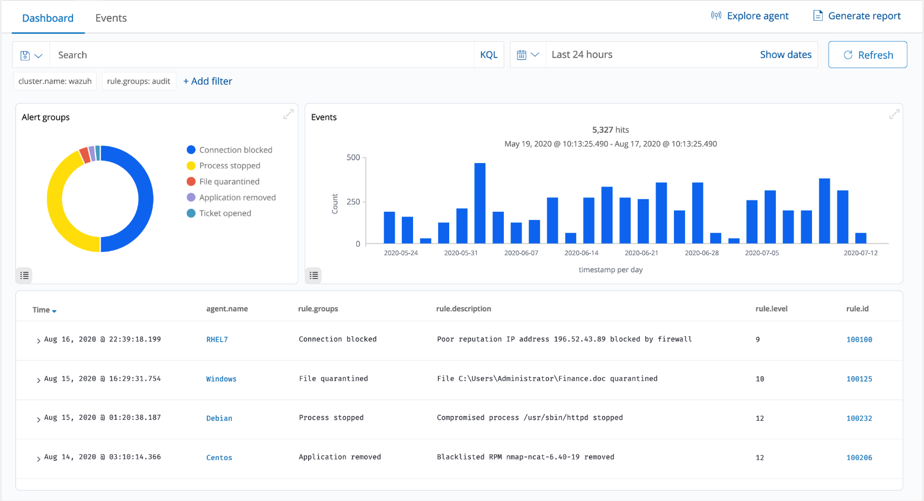Expand the Aug 14 03:10:14 row

[39, 459]
